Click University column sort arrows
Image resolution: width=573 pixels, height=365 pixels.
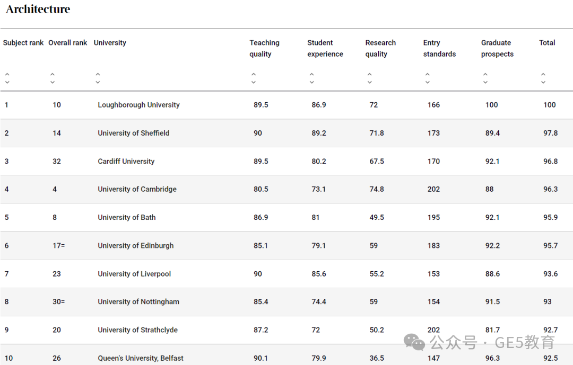coord(98,78)
